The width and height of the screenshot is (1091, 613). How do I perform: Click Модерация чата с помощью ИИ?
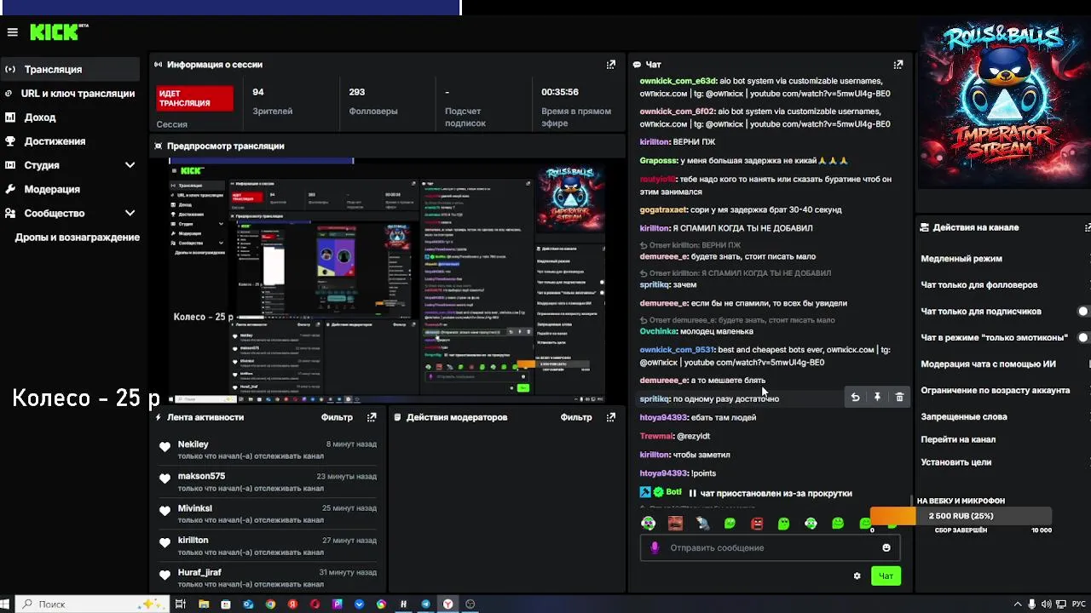click(988, 364)
